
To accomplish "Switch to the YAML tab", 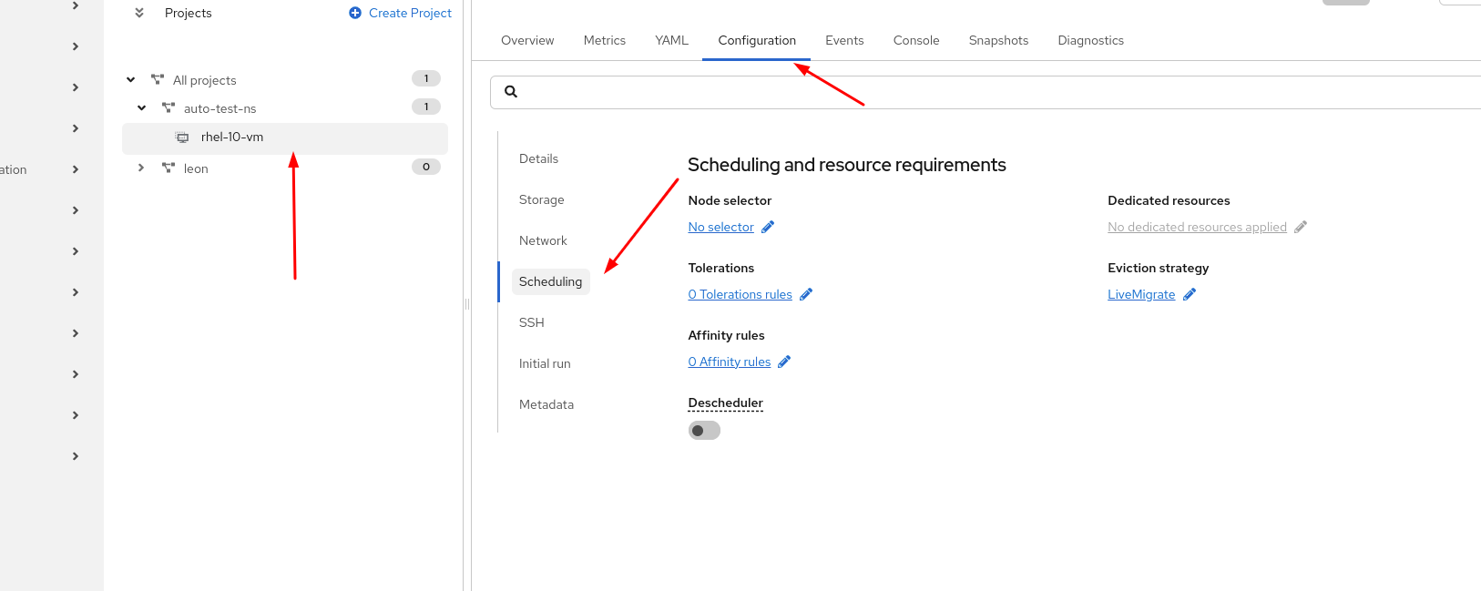I will tap(671, 40).
